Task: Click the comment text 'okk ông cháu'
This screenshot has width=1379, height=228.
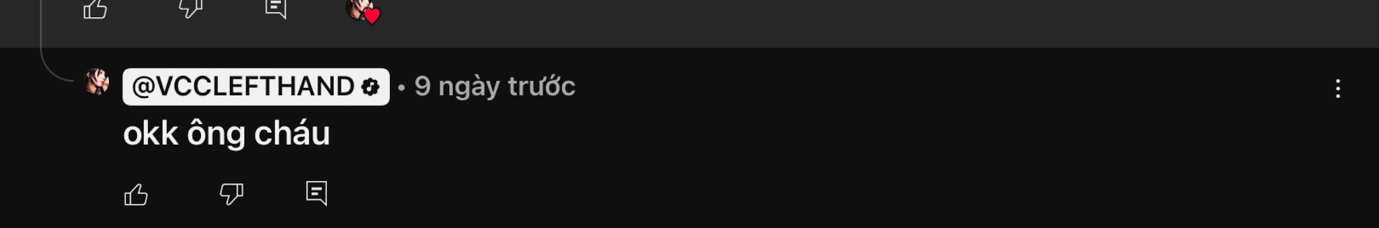Action: (226, 133)
